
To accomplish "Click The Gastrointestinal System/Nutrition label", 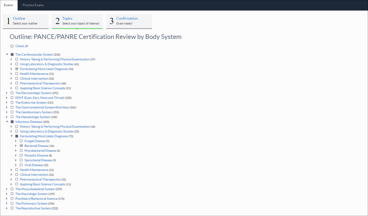I will click(x=42, y=107).
